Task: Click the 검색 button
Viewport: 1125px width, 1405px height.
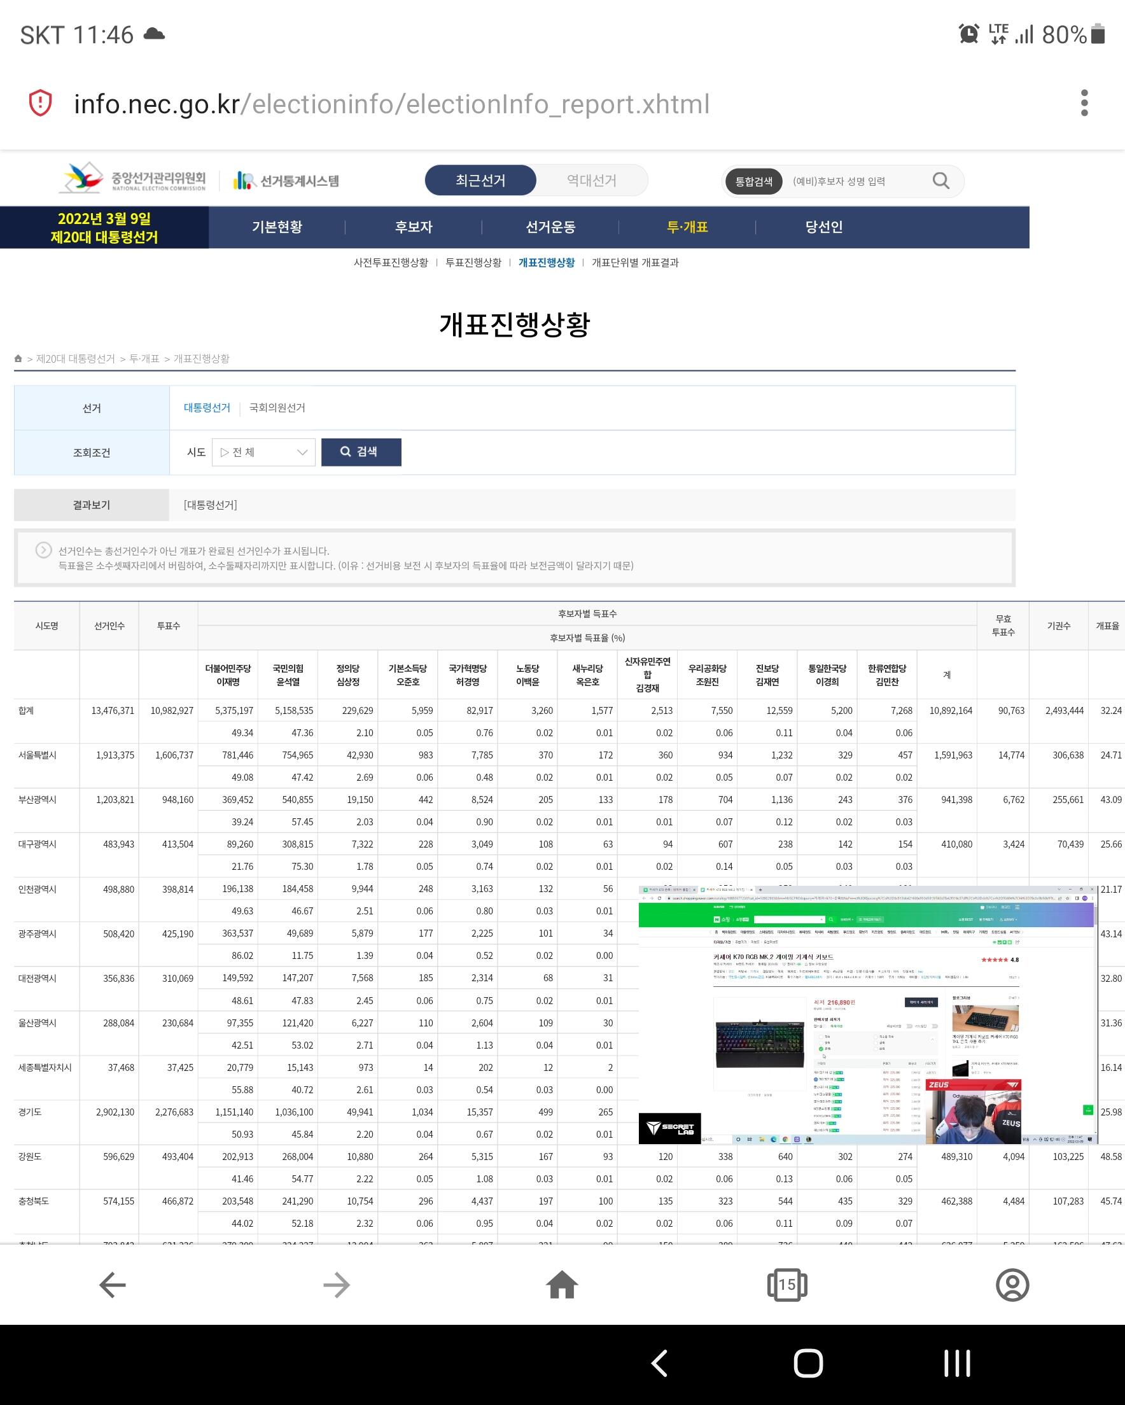Action: pyautogui.click(x=360, y=452)
